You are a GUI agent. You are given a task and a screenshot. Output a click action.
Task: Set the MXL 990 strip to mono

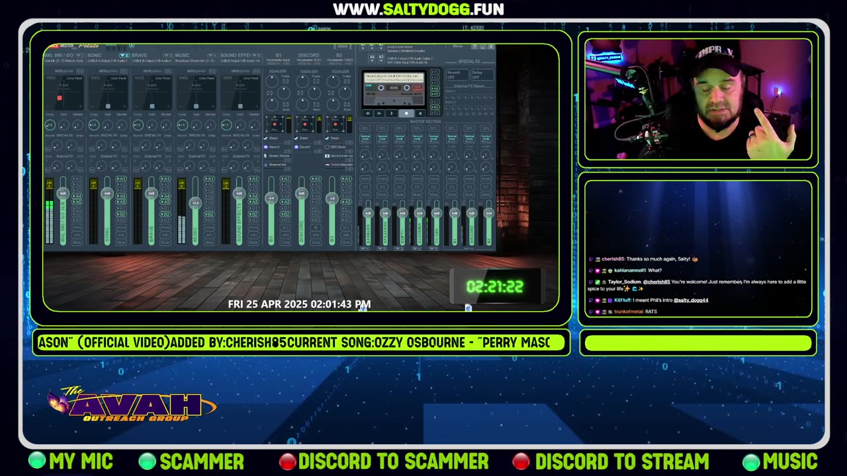click(77, 227)
